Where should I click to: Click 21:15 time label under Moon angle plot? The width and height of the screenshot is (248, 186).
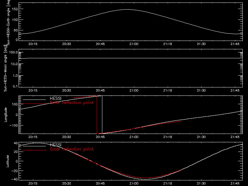pos(168,91)
